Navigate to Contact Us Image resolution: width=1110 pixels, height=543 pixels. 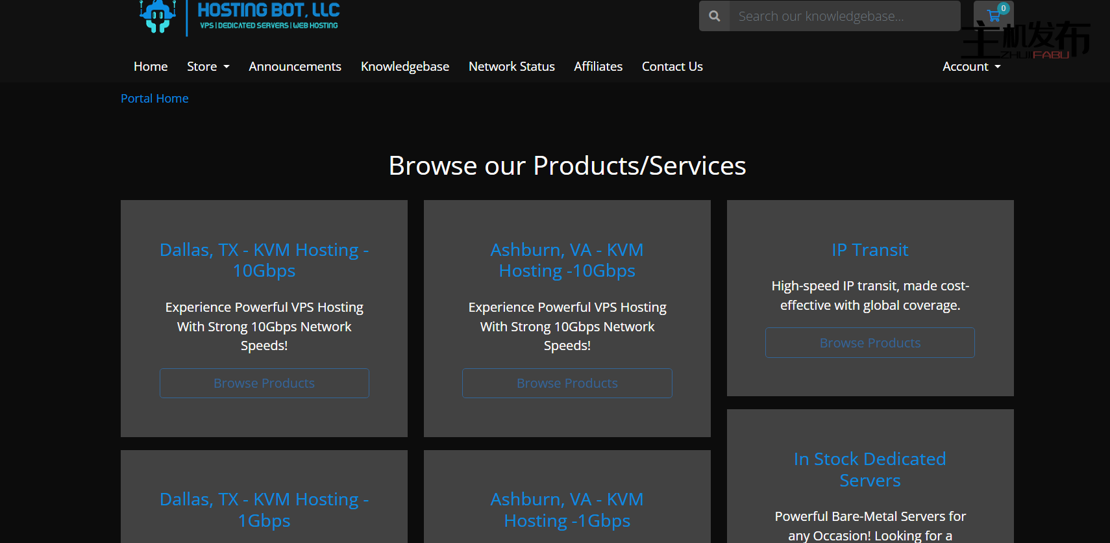pos(672,66)
